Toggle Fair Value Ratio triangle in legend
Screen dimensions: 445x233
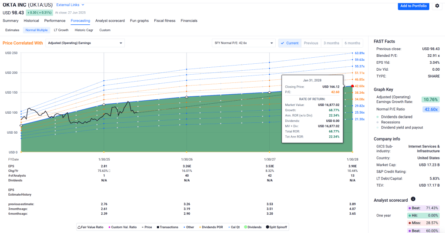(80, 227)
